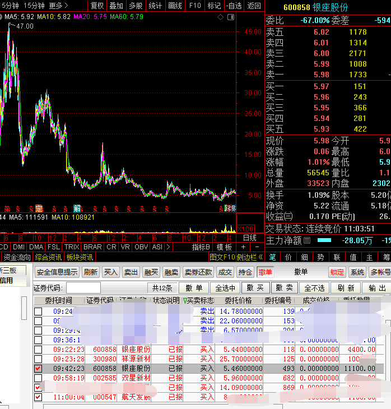Uncheck the 航天发展 order checkbox
Image resolution: width=391 pixels, height=409 pixels.
pyautogui.click(x=38, y=397)
